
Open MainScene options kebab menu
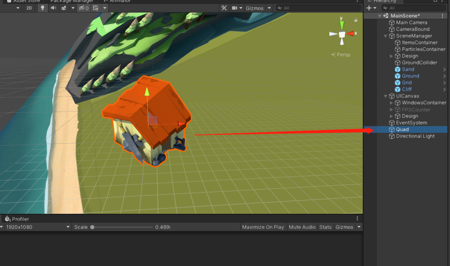(x=442, y=16)
